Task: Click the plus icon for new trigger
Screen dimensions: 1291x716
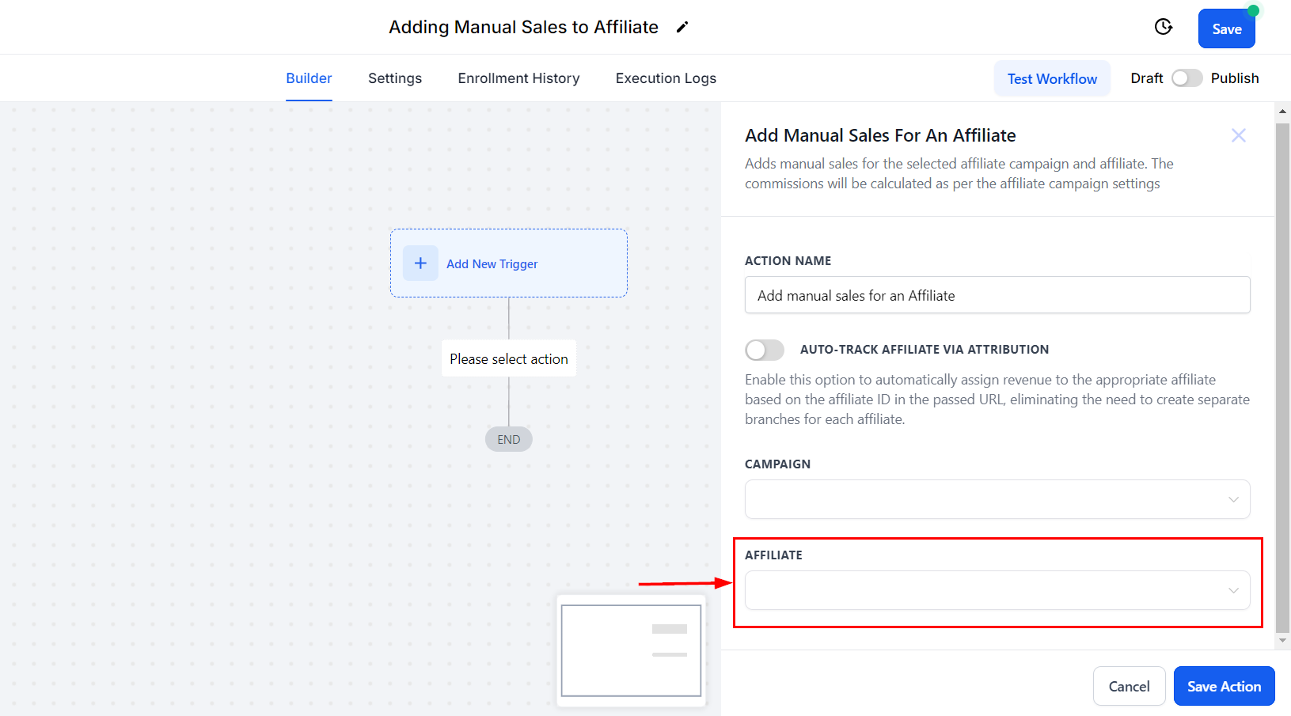Action: point(420,263)
